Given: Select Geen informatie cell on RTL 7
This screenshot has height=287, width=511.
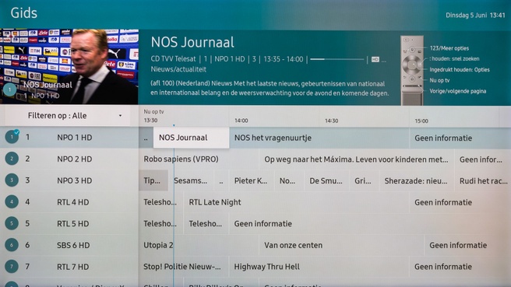Looking at the screenshot, I should click(x=460, y=267).
